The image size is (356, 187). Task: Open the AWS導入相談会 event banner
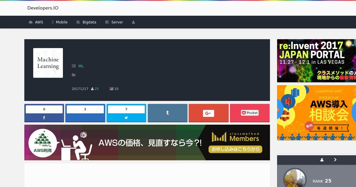[317, 113]
